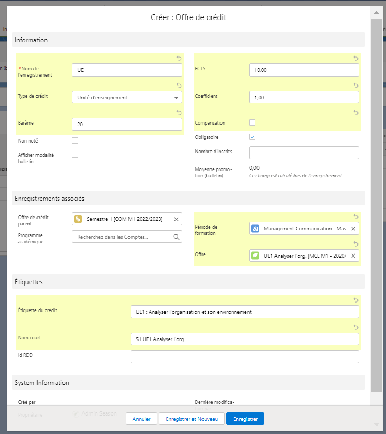This screenshot has width=386, height=434.
Task: Revert the ECTS field value
Action: [355, 58]
